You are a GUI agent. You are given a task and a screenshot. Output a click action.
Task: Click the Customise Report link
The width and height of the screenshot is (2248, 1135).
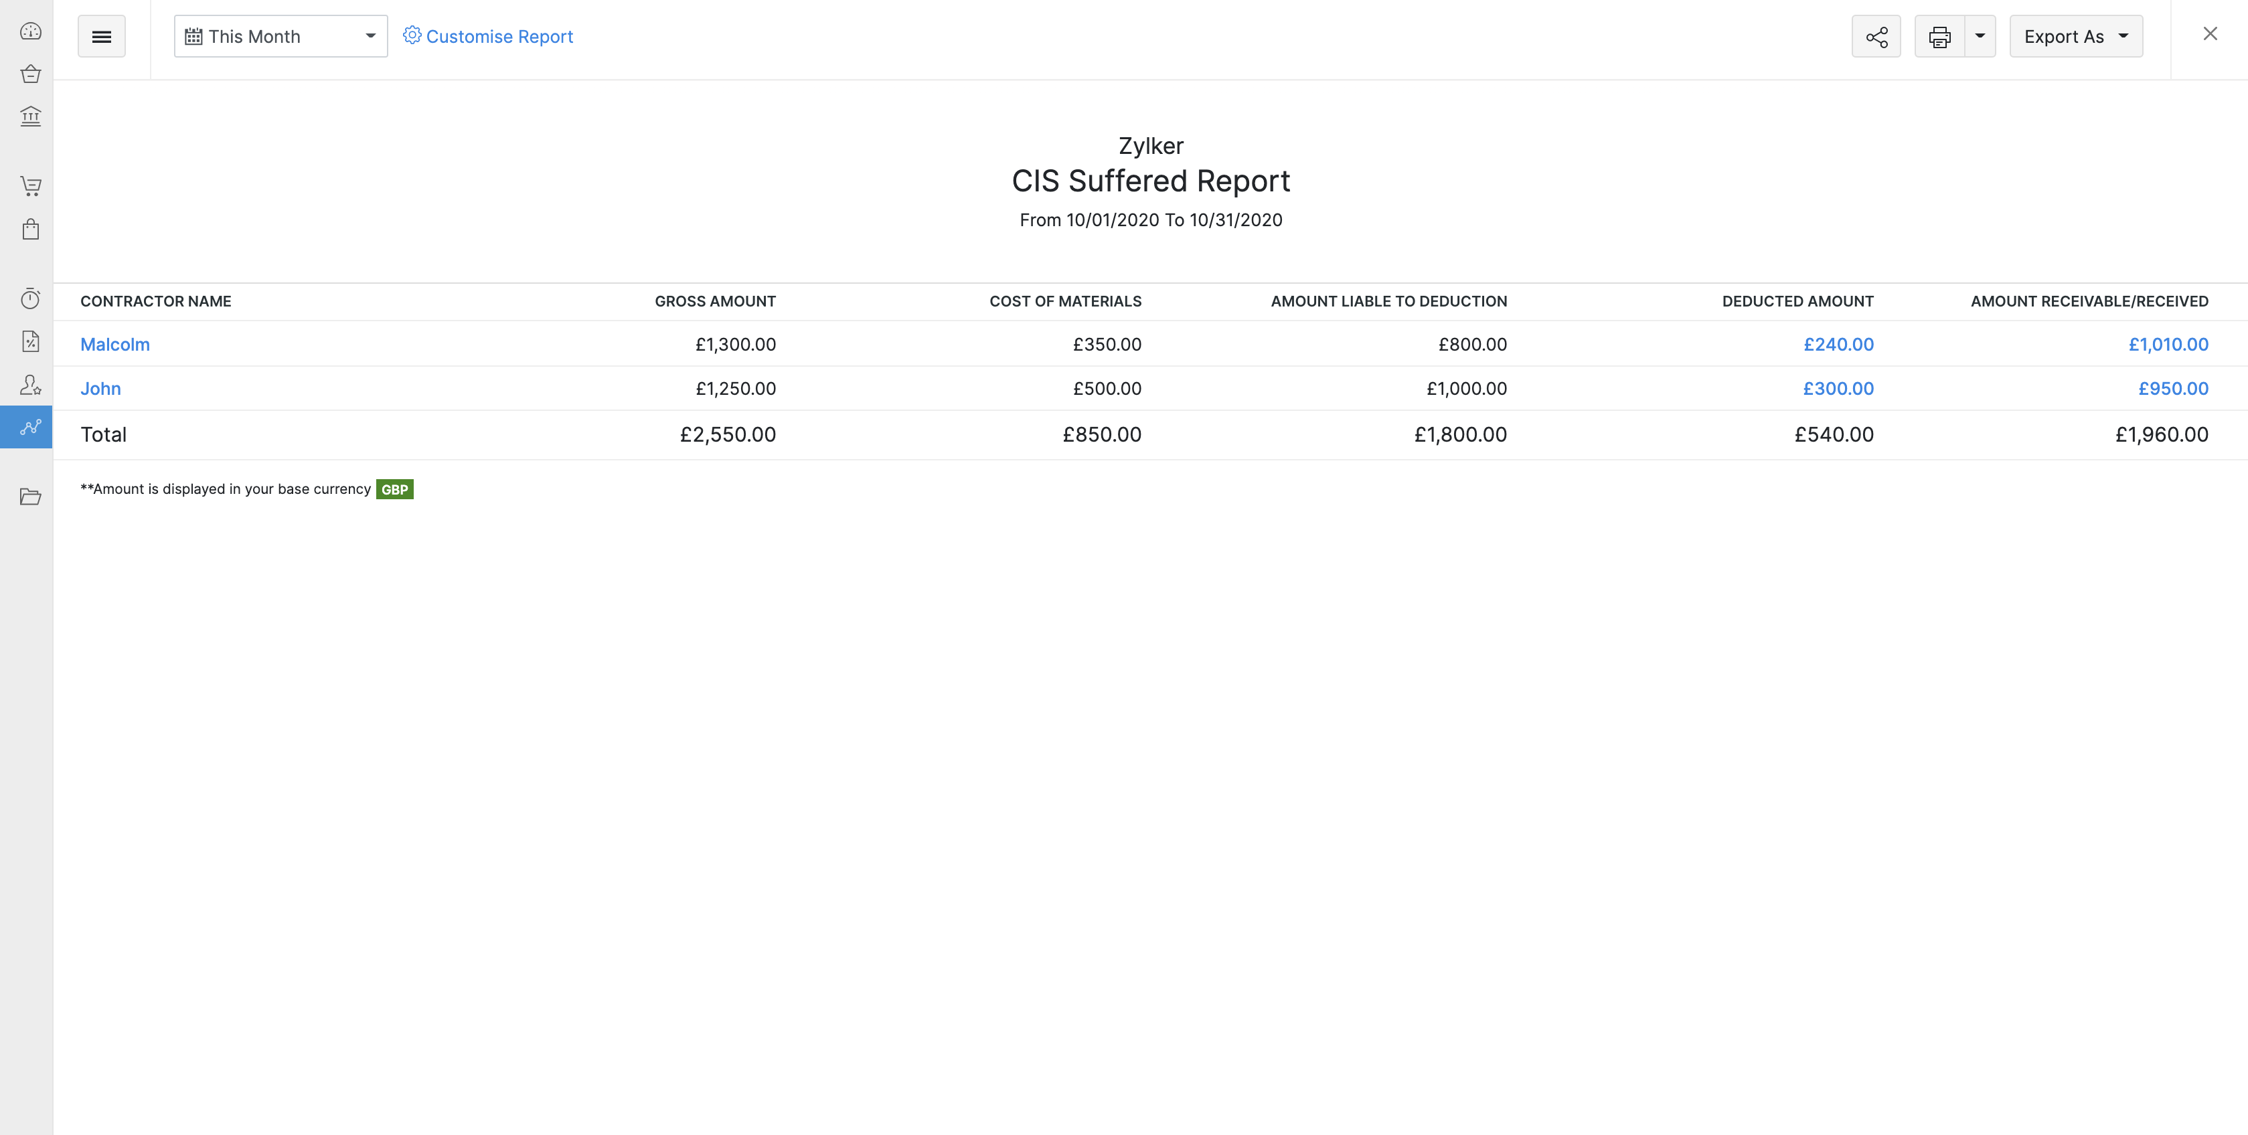(x=488, y=37)
